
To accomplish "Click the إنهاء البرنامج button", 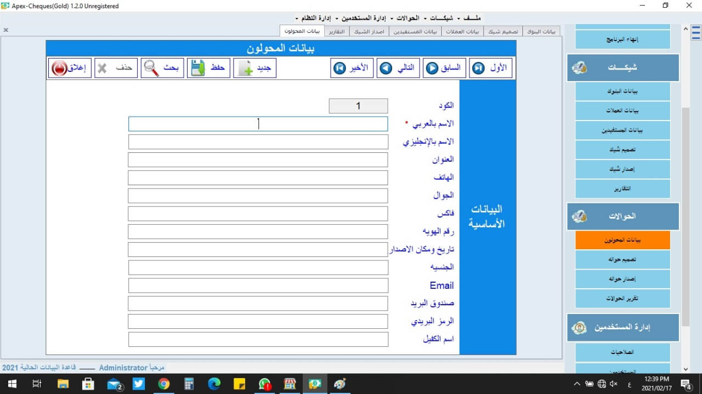I will pyautogui.click(x=621, y=39).
